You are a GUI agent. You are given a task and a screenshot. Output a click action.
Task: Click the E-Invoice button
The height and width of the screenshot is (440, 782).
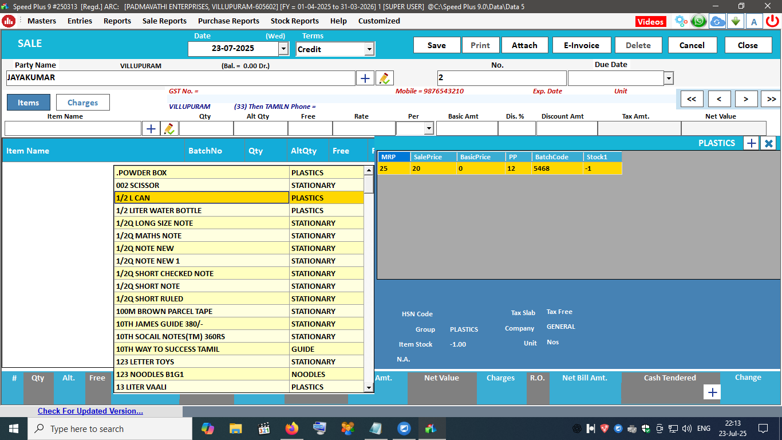point(581,45)
